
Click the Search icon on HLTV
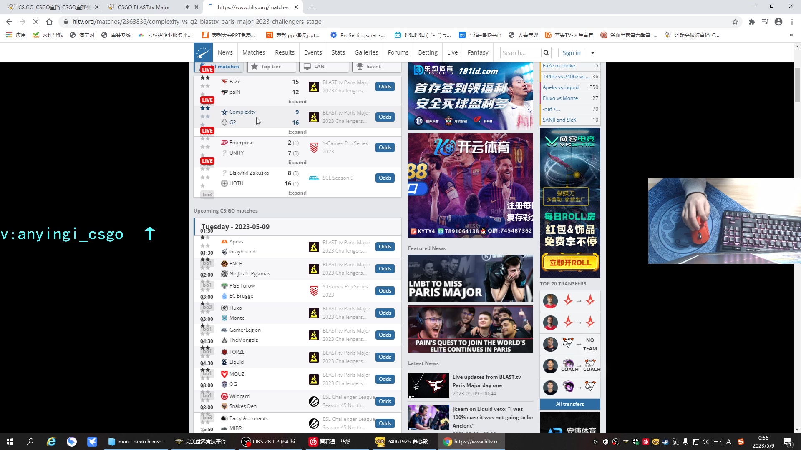pyautogui.click(x=546, y=53)
